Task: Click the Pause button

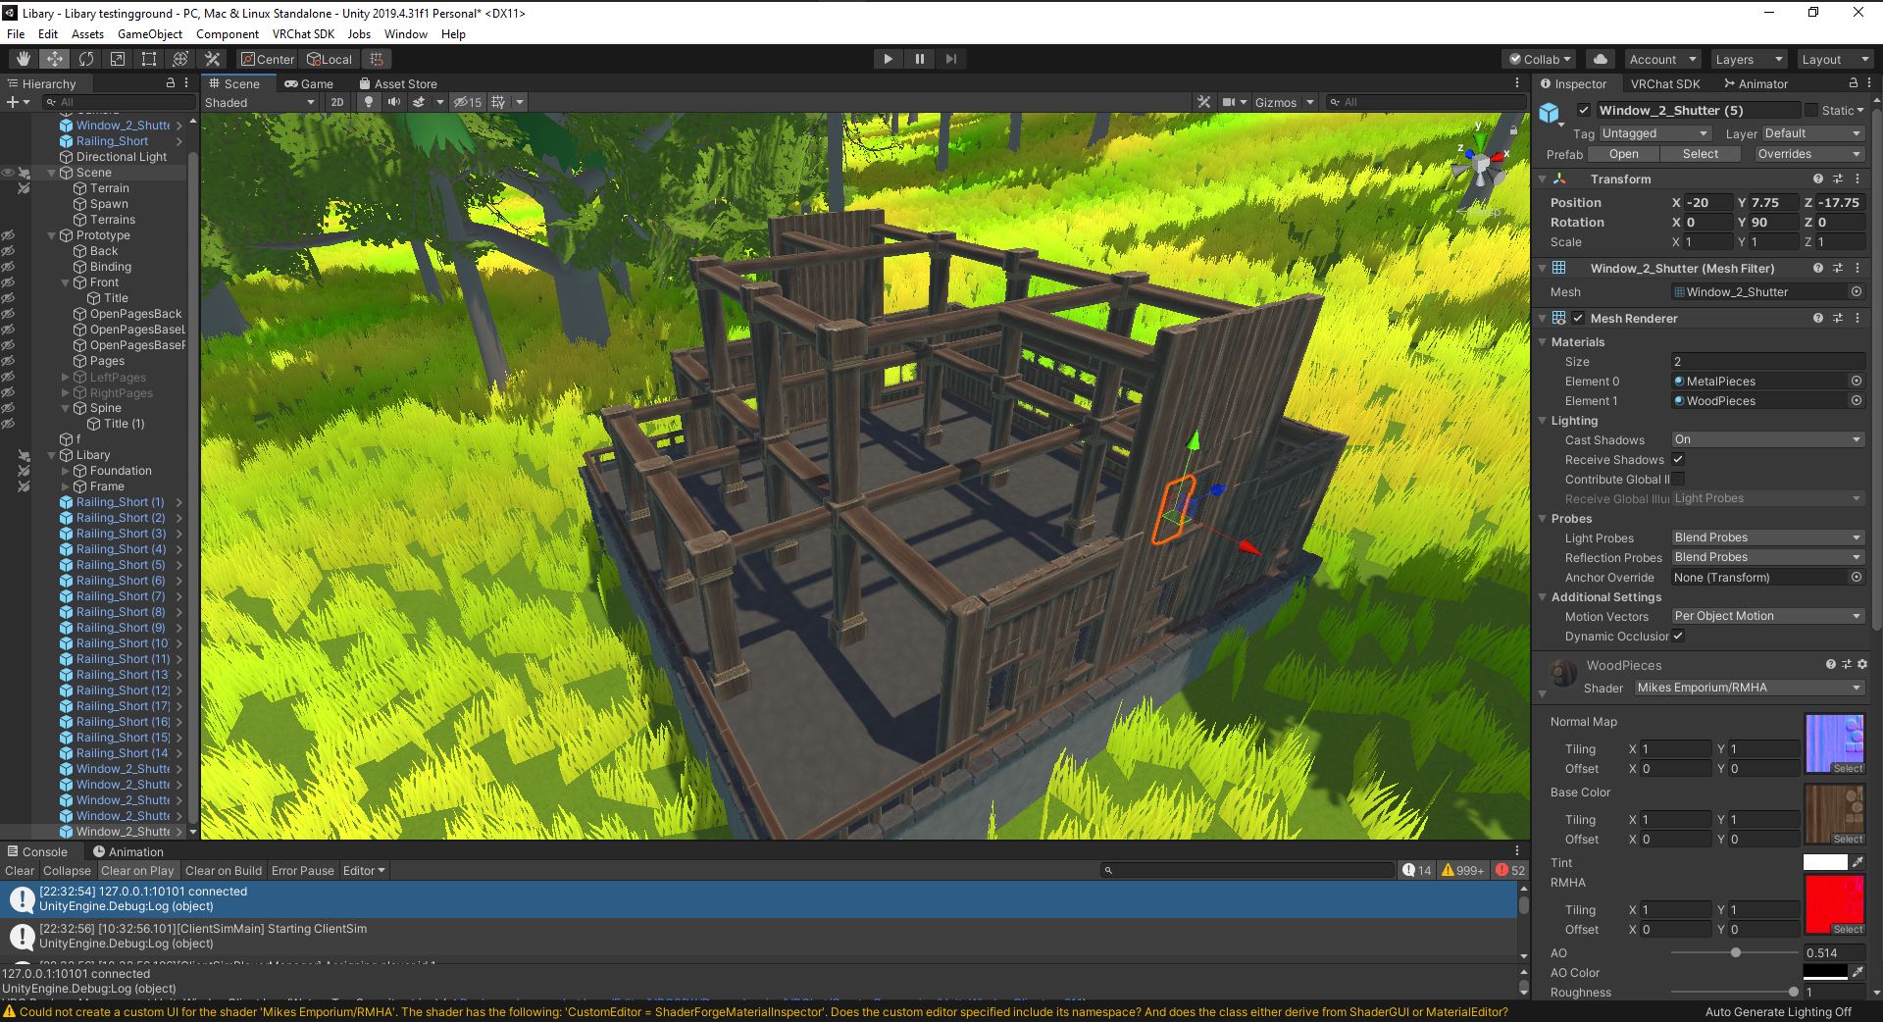Action: coord(919,59)
